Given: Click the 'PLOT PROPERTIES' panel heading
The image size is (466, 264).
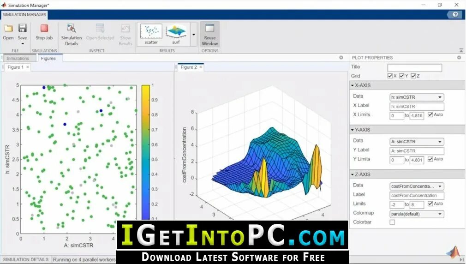Looking at the screenshot, I should pos(372,58).
